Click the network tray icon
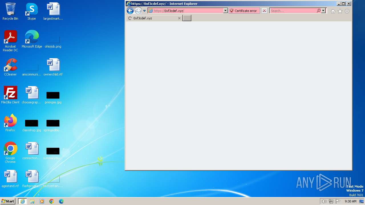The width and height of the screenshot is (365, 205). (x=331, y=201)
